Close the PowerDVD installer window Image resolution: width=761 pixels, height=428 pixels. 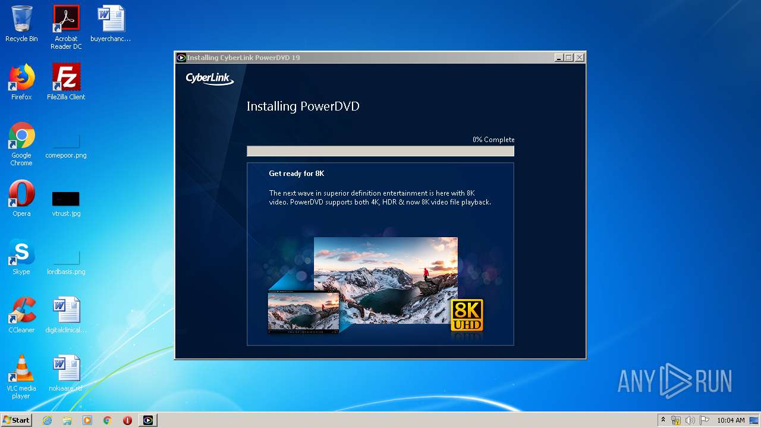(580, 58)
